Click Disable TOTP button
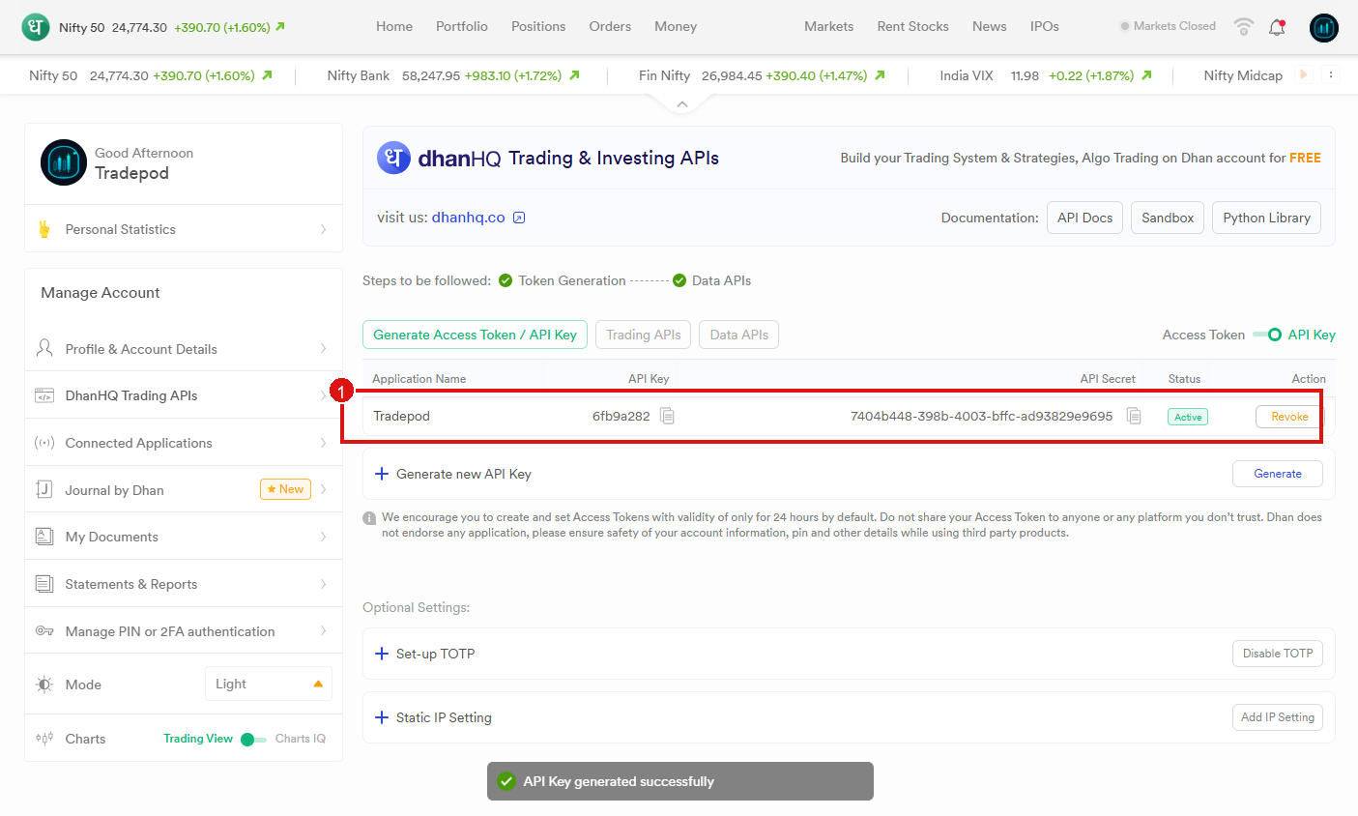This screenshot has width=1358, height=816. [1278, 654]
